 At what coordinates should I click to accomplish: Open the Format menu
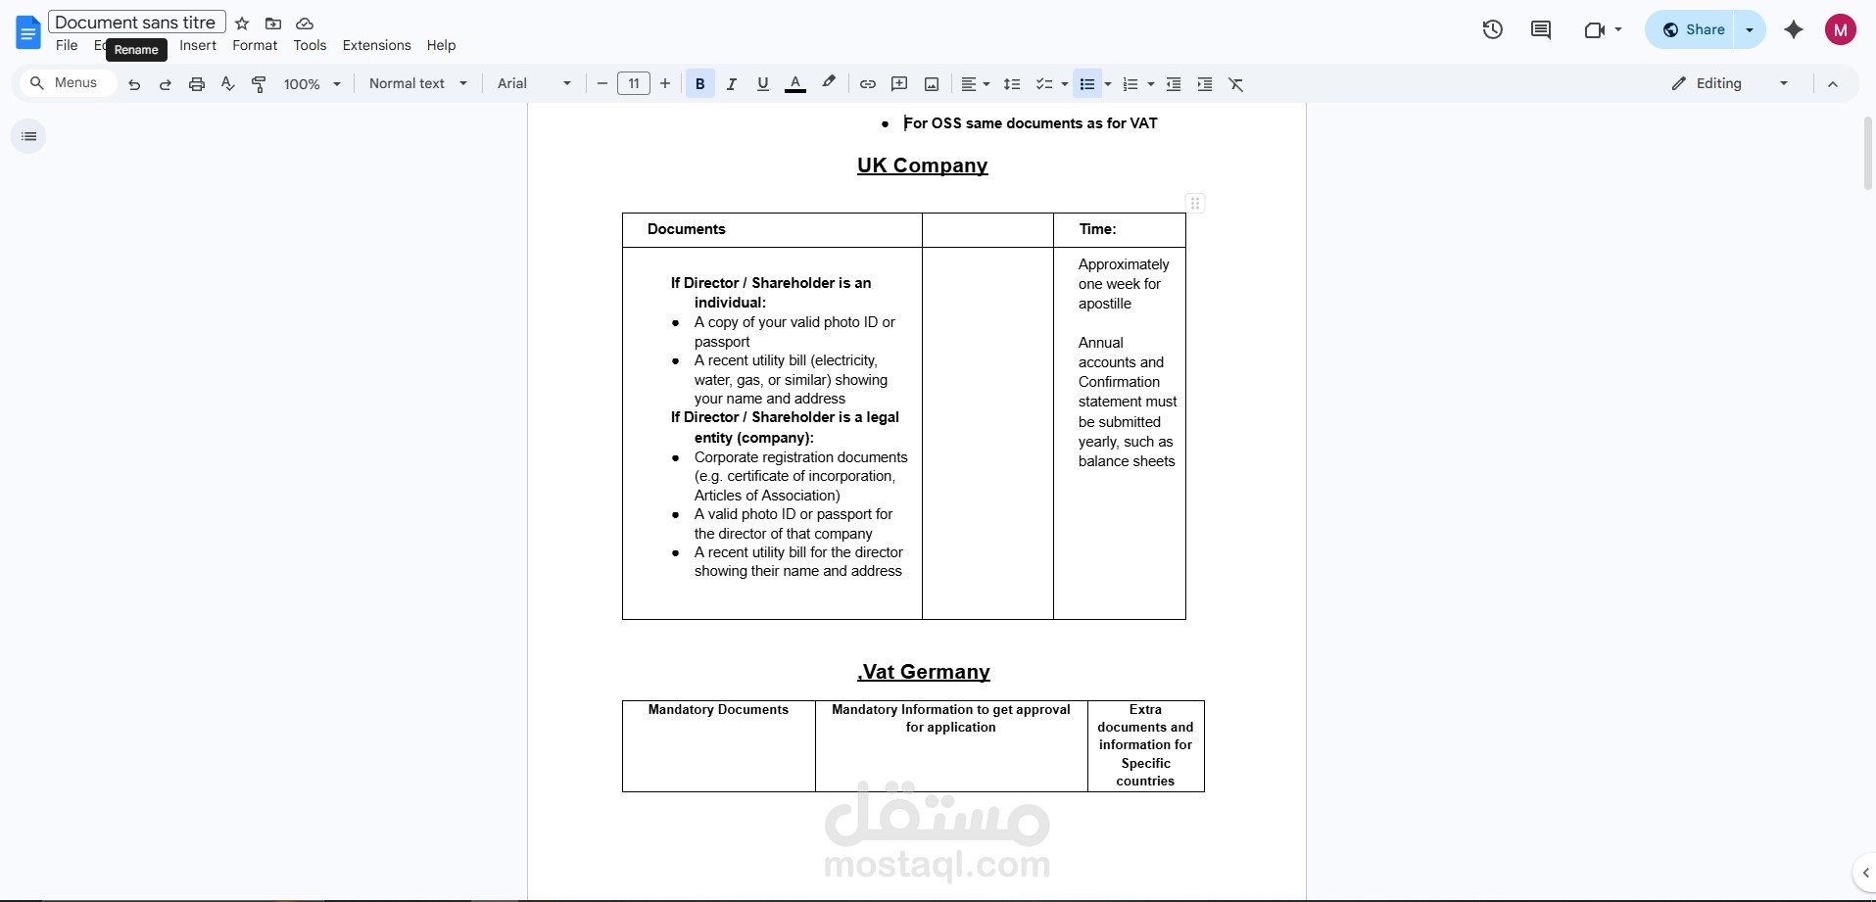tap(255, 45)
